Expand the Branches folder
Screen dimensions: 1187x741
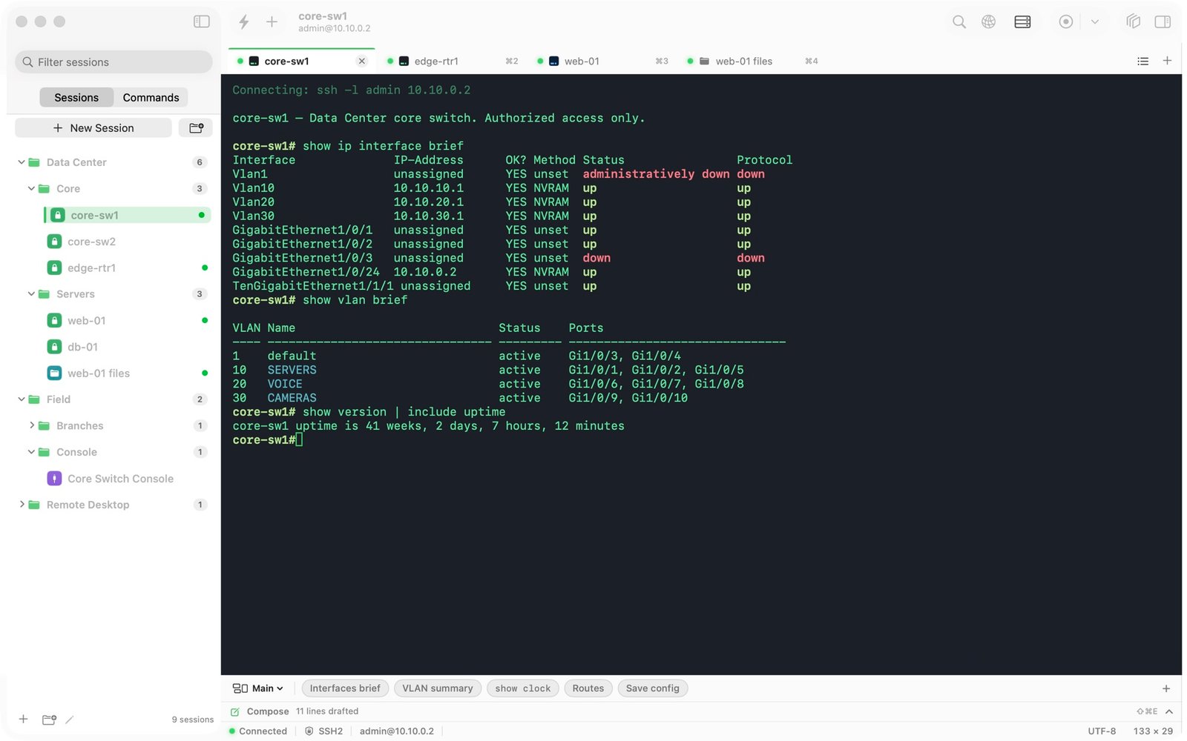tap(31, 425)
